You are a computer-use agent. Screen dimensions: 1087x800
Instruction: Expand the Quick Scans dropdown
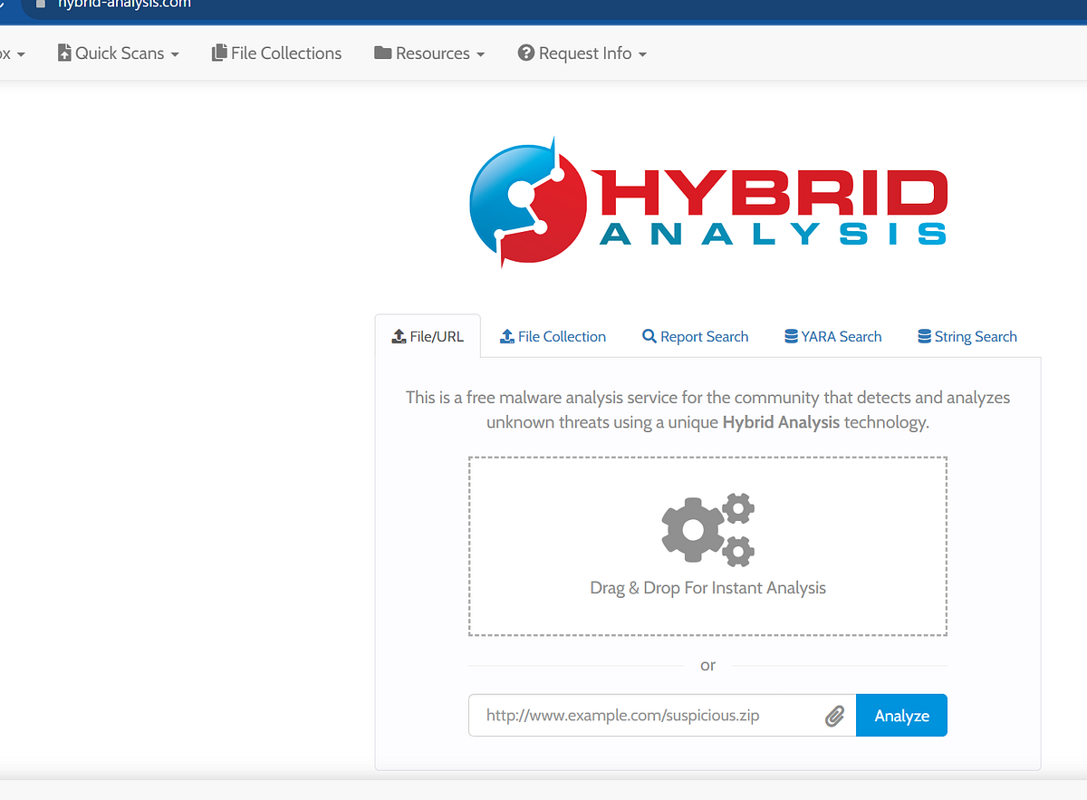(118, 53)
